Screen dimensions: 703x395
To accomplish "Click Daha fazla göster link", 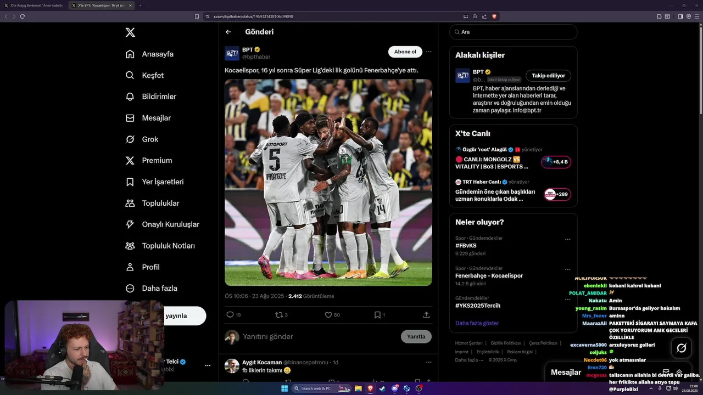I will [477, 323].
